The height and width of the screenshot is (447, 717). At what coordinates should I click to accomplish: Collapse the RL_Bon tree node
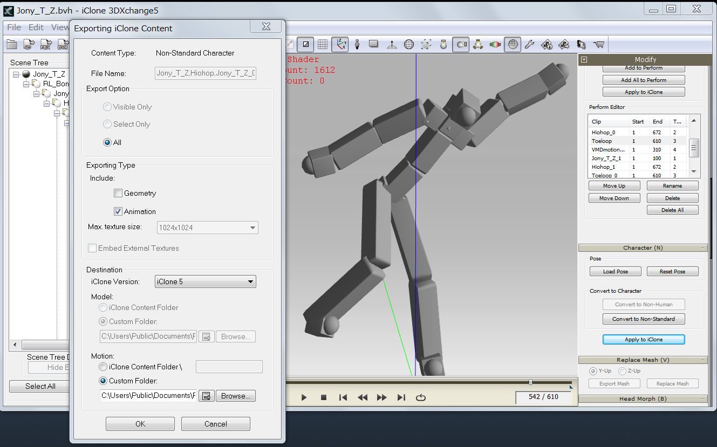[26, 84]
